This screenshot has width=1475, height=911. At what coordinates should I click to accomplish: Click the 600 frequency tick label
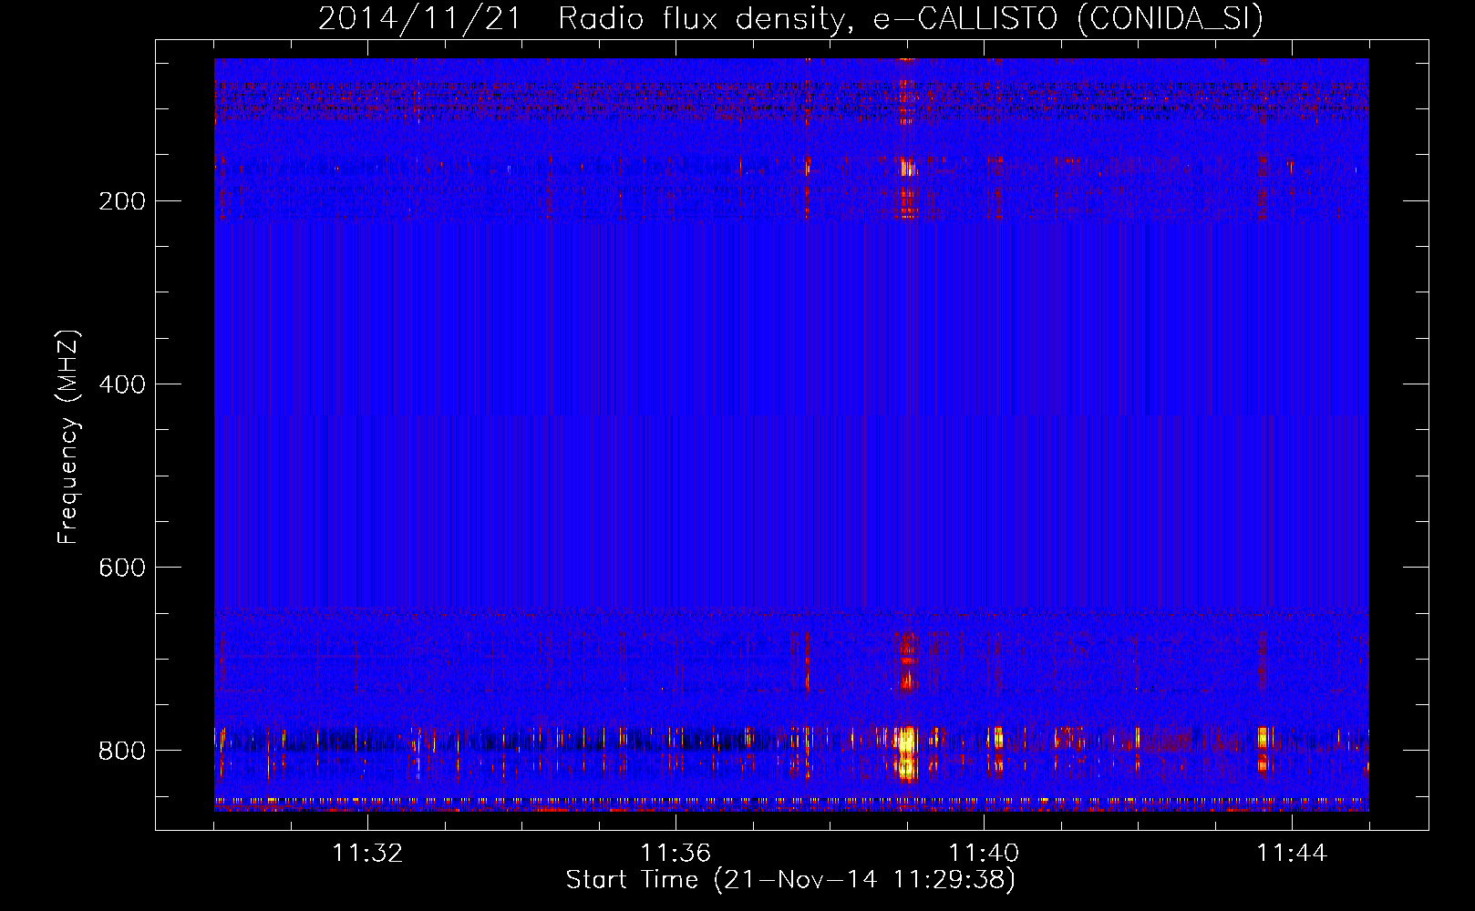point(122,568)
